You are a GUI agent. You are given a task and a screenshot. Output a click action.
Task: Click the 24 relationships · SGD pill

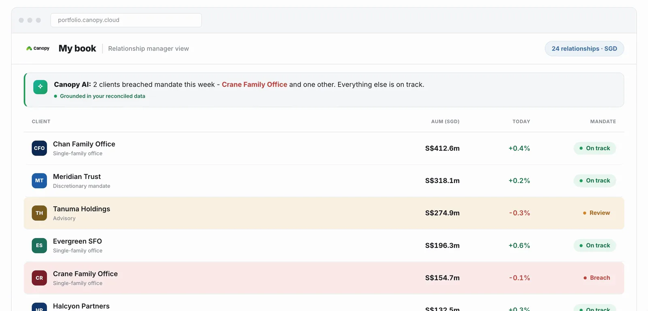click(x=584, y=49)
